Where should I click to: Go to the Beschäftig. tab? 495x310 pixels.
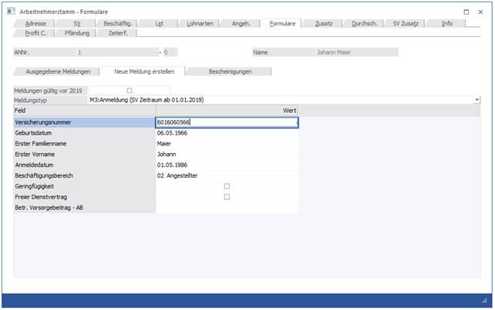point(119,24)
